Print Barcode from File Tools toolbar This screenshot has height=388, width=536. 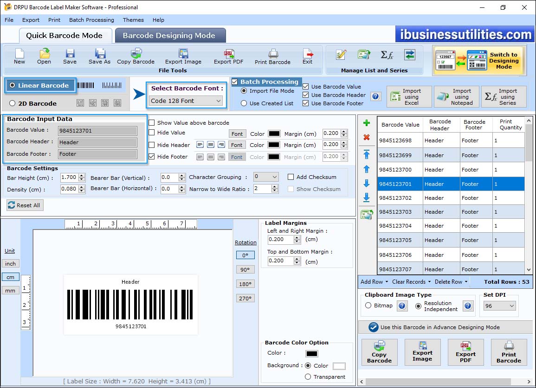[x=272, y=57]
